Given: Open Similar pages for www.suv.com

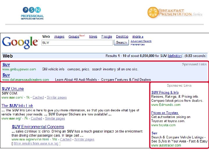Looking at the screenshot, I should (x=57, y=97).
